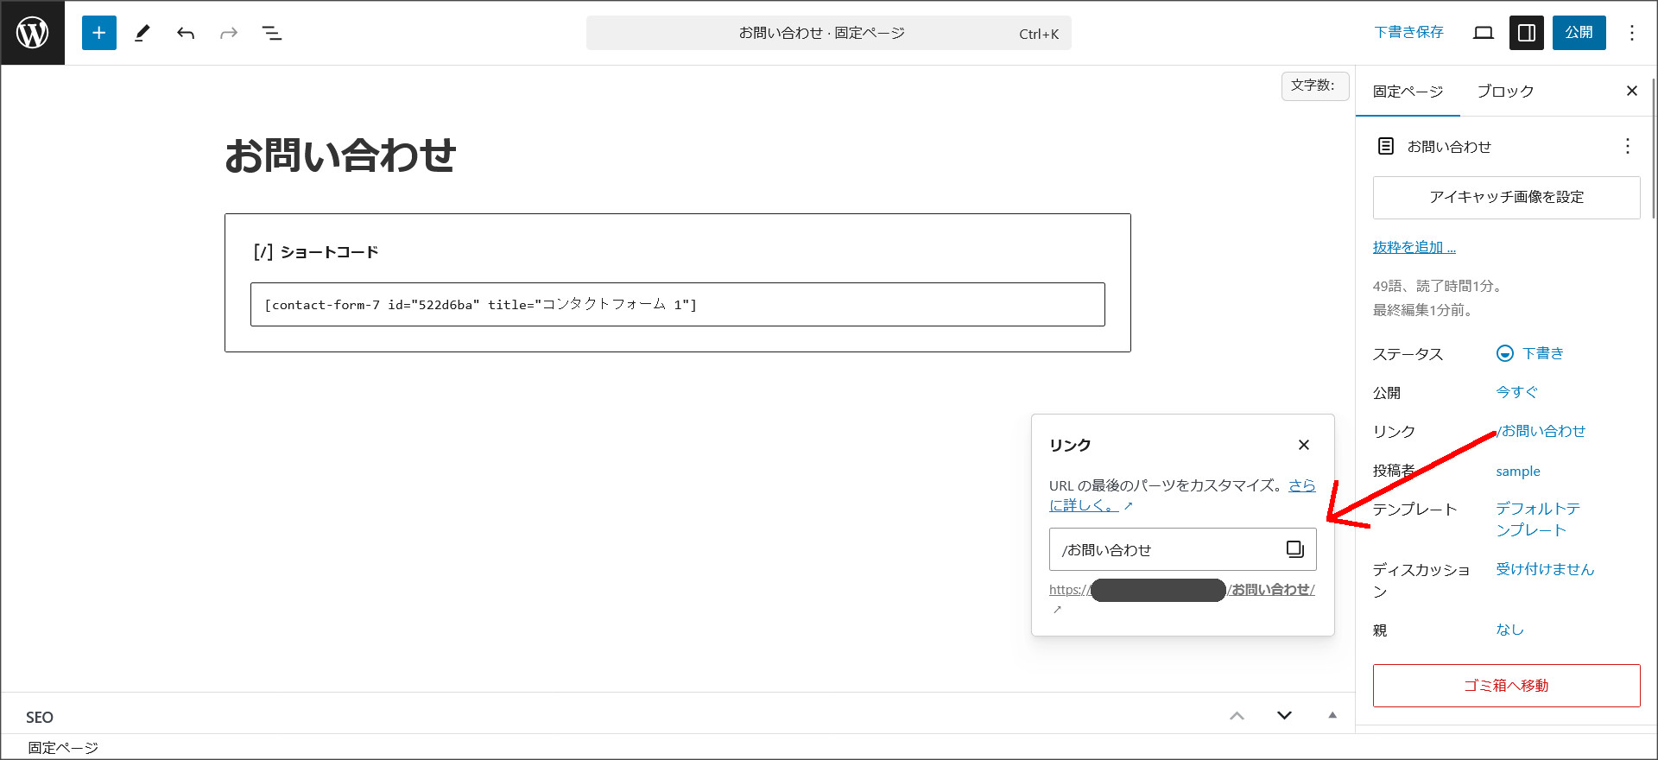This screenshot has width=1658, height=760.
Task: Open the 下書き status dropdown
Action: (1530, 353)
